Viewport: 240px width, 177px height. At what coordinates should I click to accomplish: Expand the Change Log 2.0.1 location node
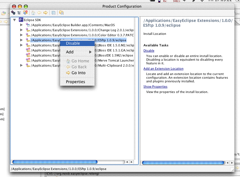(x=21, y=30)
